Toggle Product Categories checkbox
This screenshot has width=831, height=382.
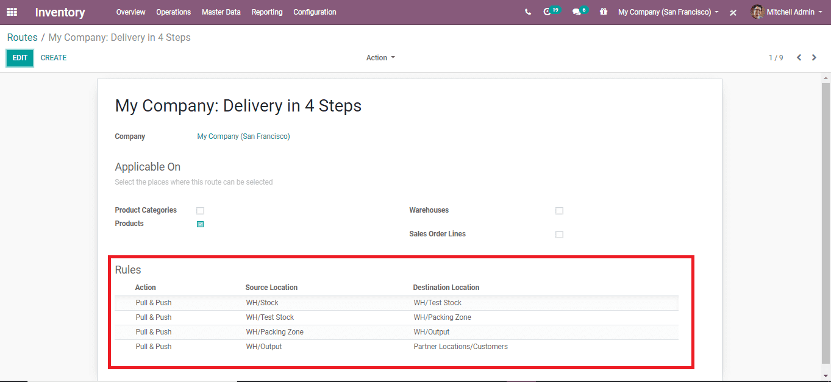pos(200,211)
